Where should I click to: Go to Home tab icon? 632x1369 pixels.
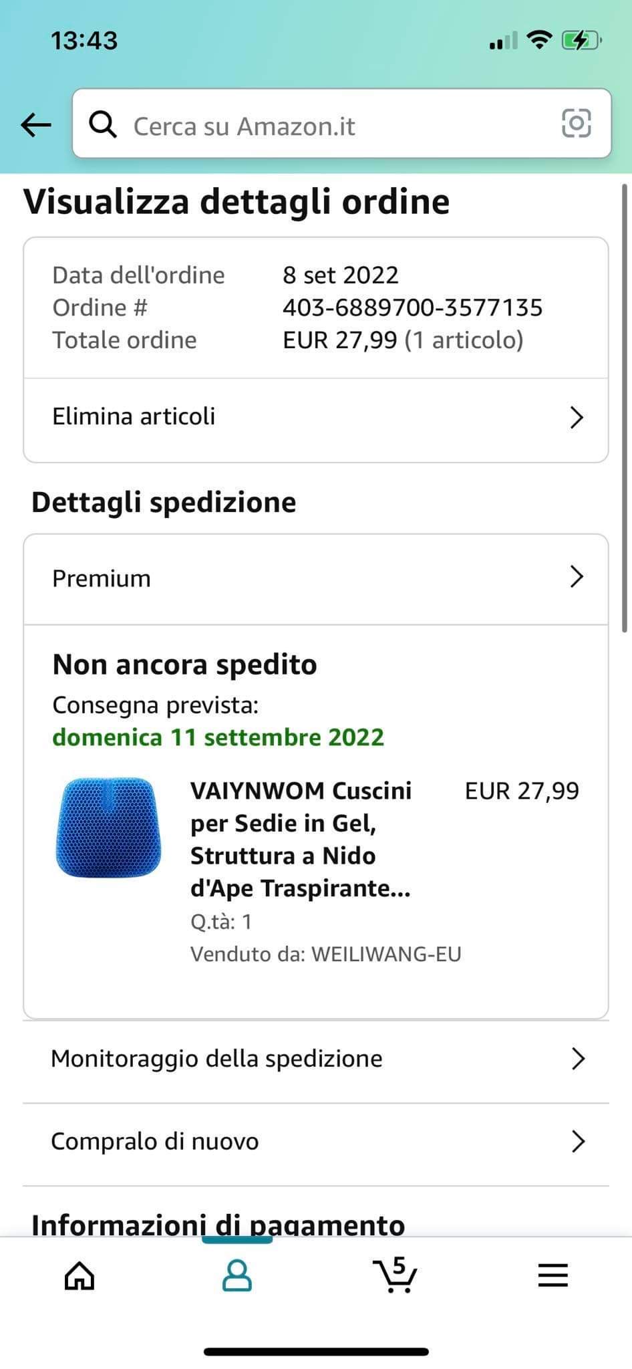point(80,1275)
